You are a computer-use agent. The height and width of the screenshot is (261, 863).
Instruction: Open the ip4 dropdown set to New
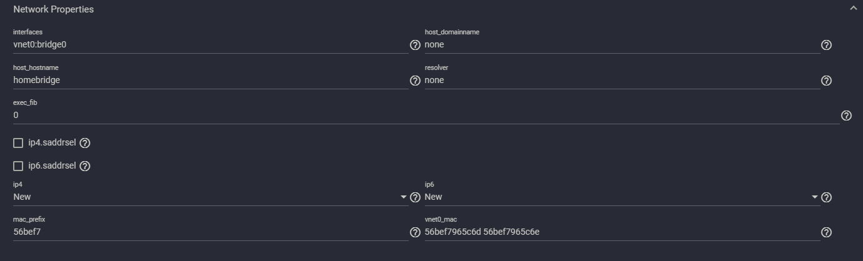pyautogui.click(x=211, y=197)
